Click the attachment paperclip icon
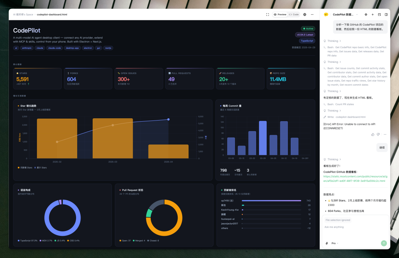399x258 pixels. [327, 244]
